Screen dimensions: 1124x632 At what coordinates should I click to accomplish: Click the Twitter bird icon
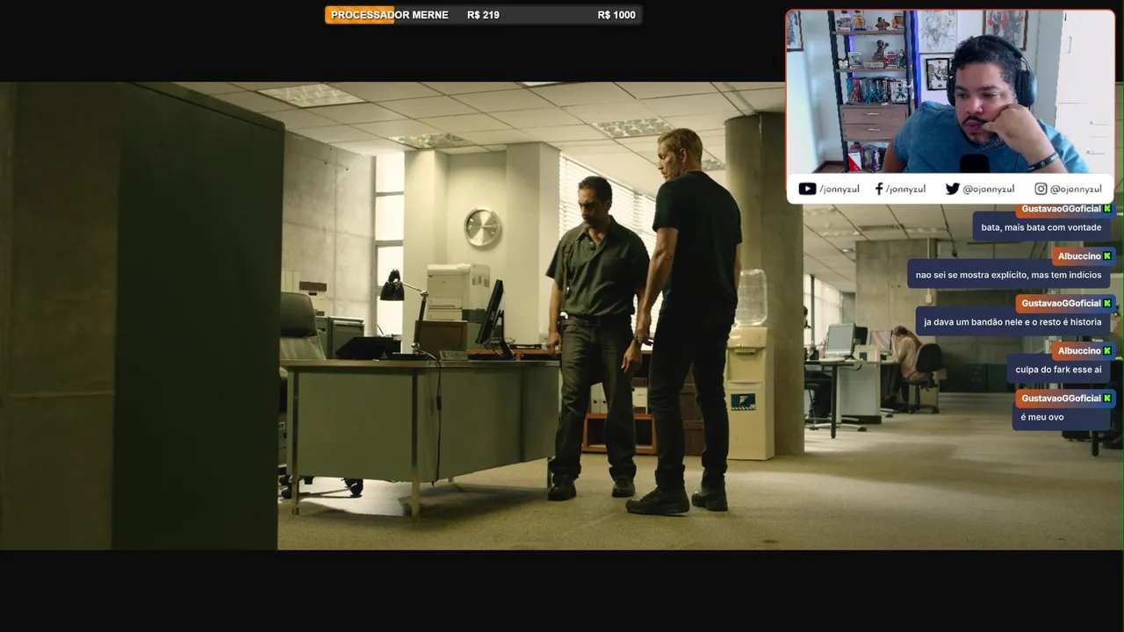pos(952,189)
